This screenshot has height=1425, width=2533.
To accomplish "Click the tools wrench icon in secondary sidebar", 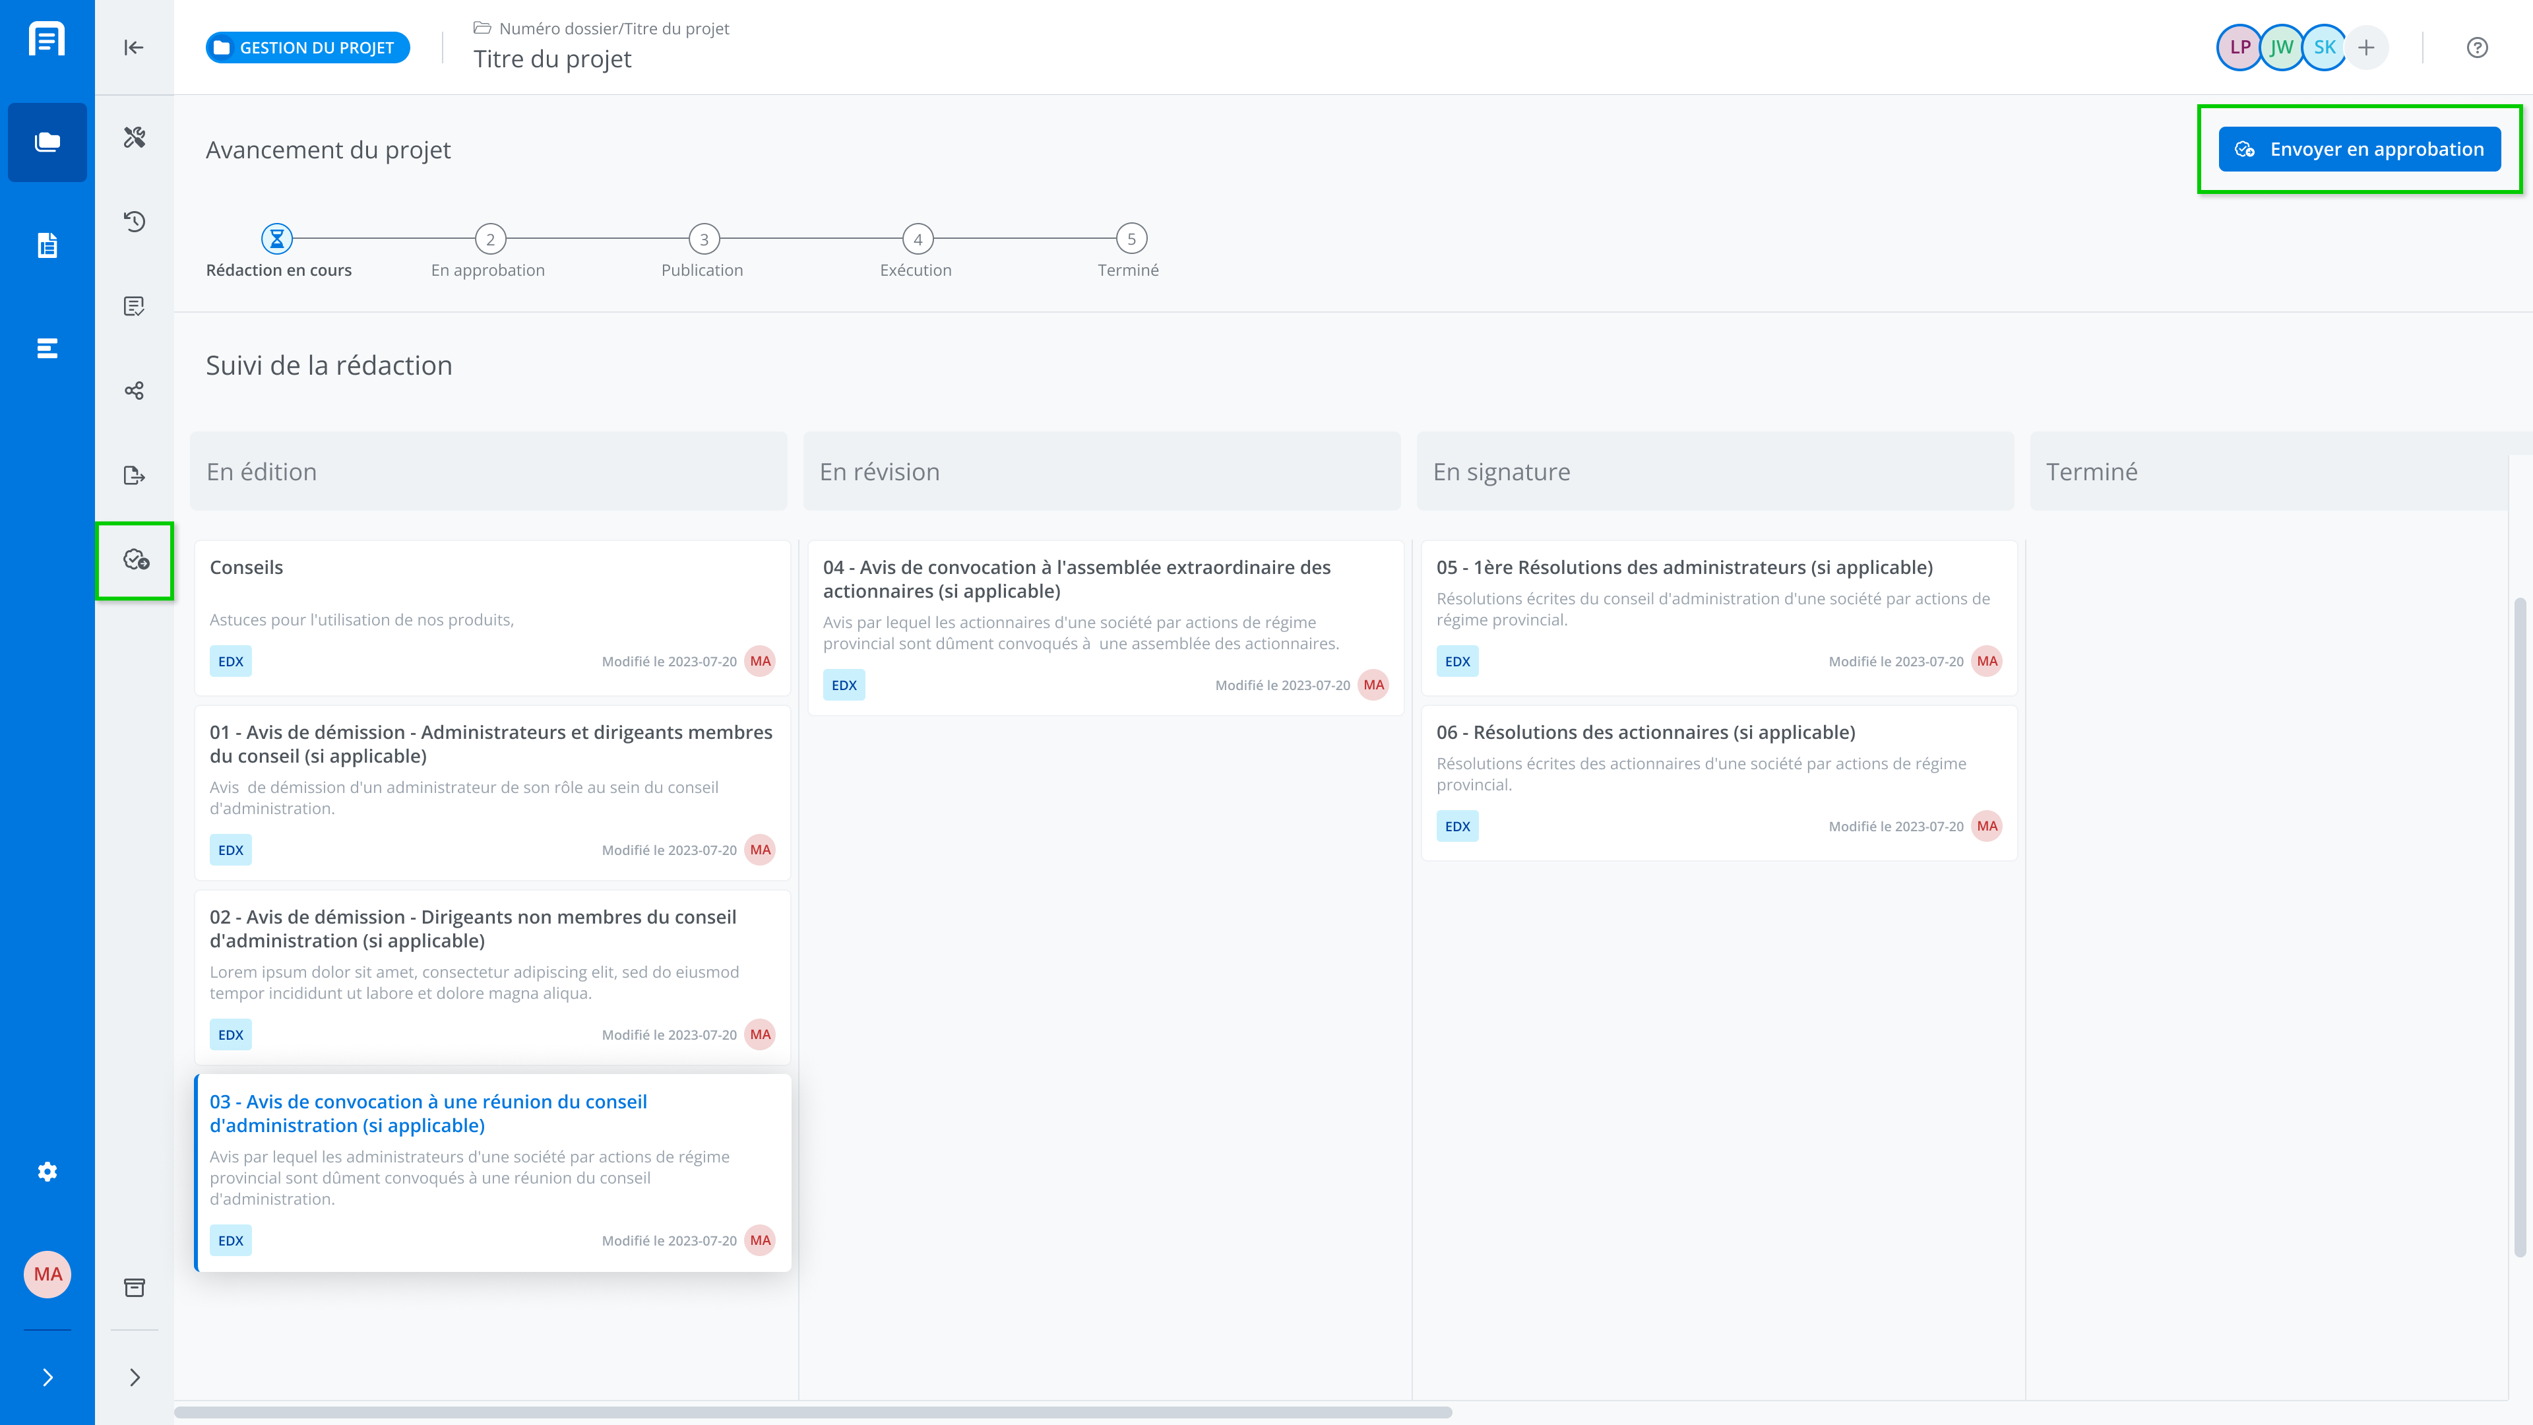I will (135, 137).
